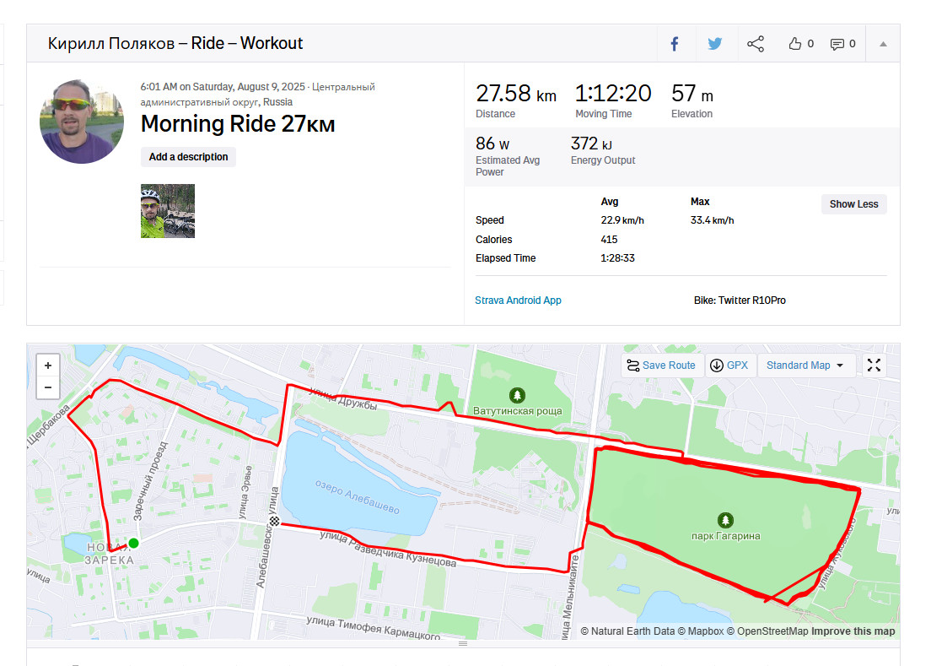This screenshot has height=666, width=931.
Task: Share the ride on Twitter
Action: tap(715, 44)
